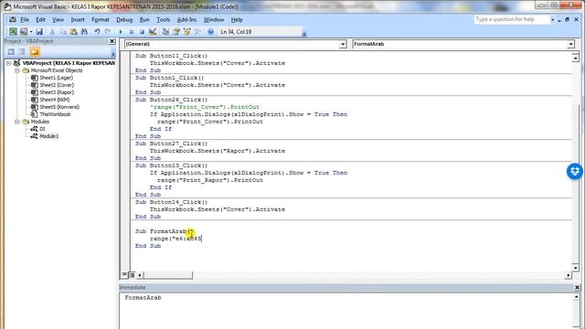Open the View menu
The width and height of the screenshot is (585, 329).
click(58, 20)
